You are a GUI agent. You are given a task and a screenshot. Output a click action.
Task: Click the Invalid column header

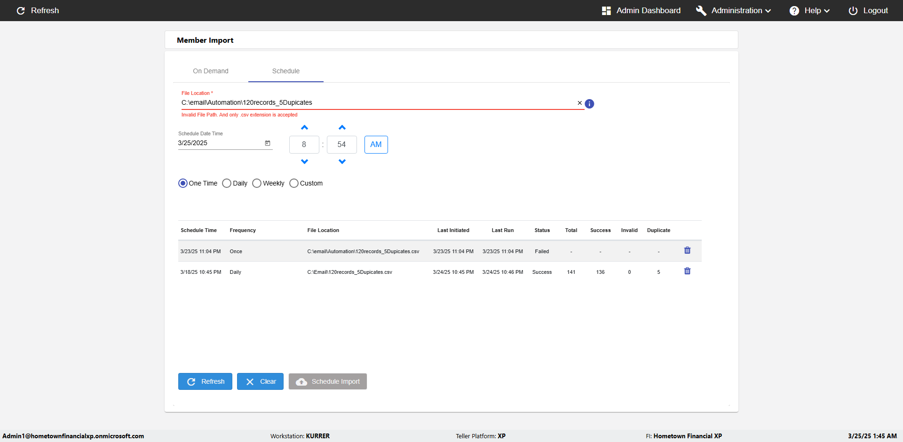coord(629,230)
